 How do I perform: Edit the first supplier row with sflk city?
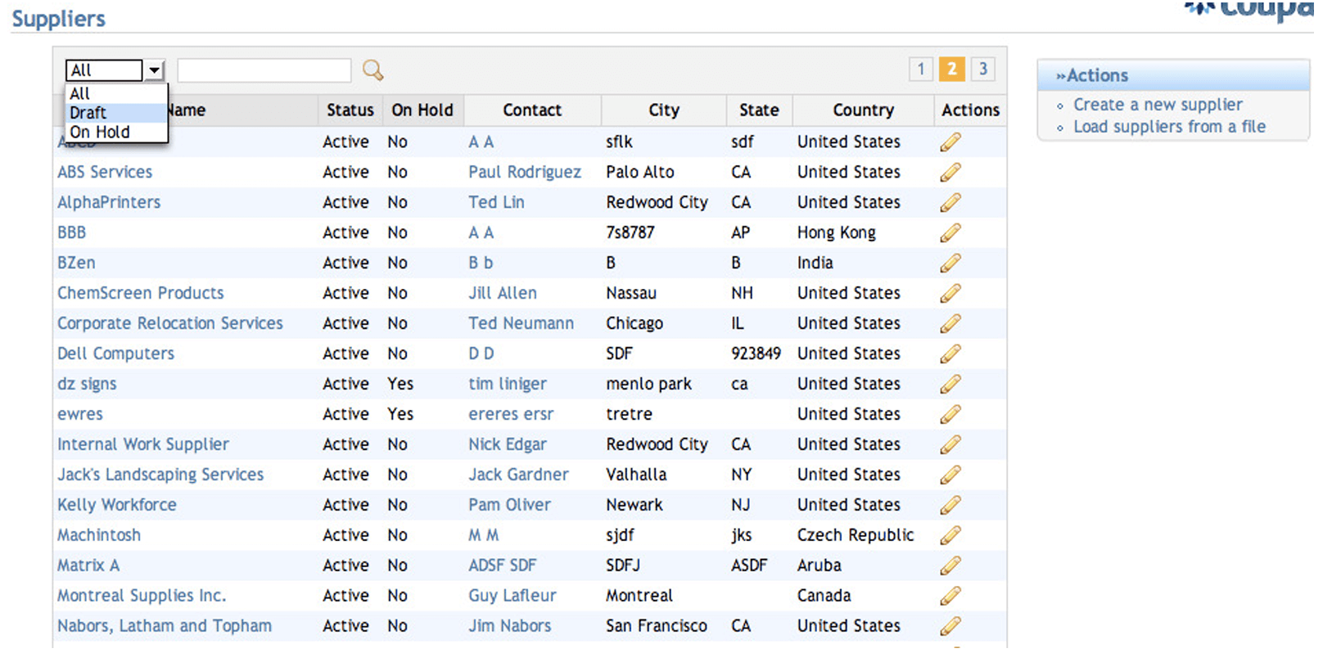click(950, 142)
